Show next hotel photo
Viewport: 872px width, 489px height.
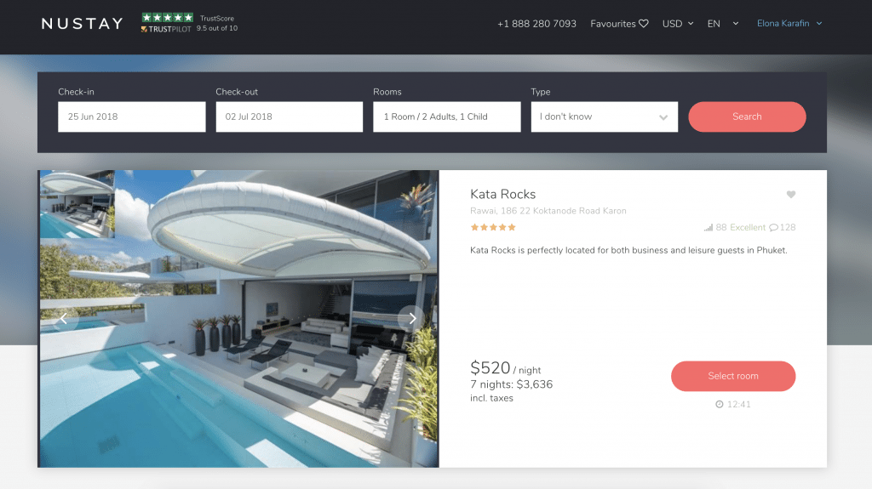tap(412, 318)
